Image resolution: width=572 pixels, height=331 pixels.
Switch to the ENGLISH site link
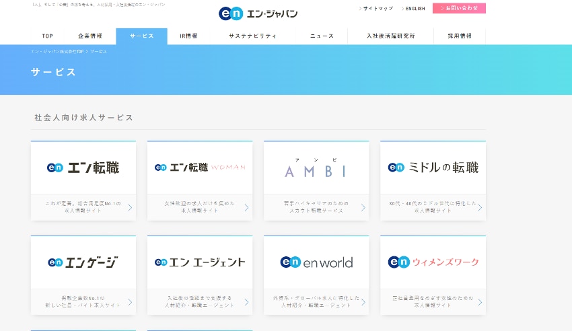(413, 8)
